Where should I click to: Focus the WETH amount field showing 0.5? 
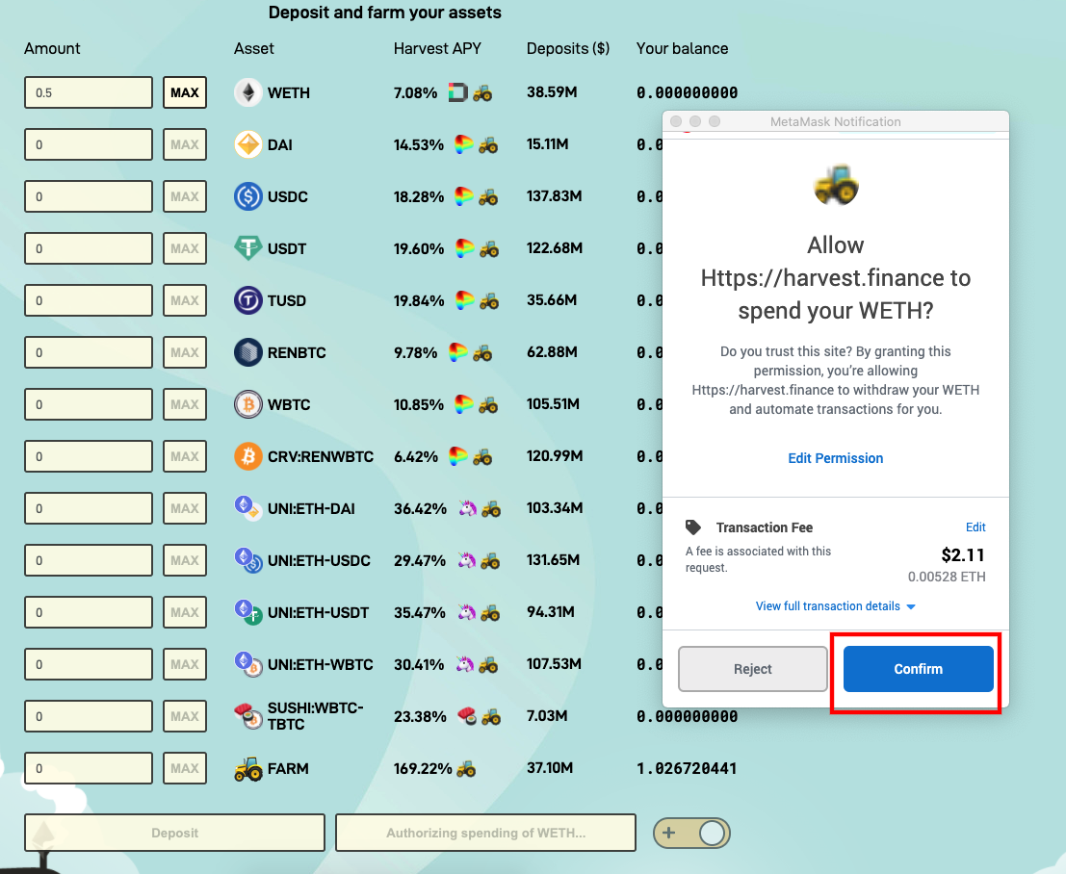click(89, 92)
